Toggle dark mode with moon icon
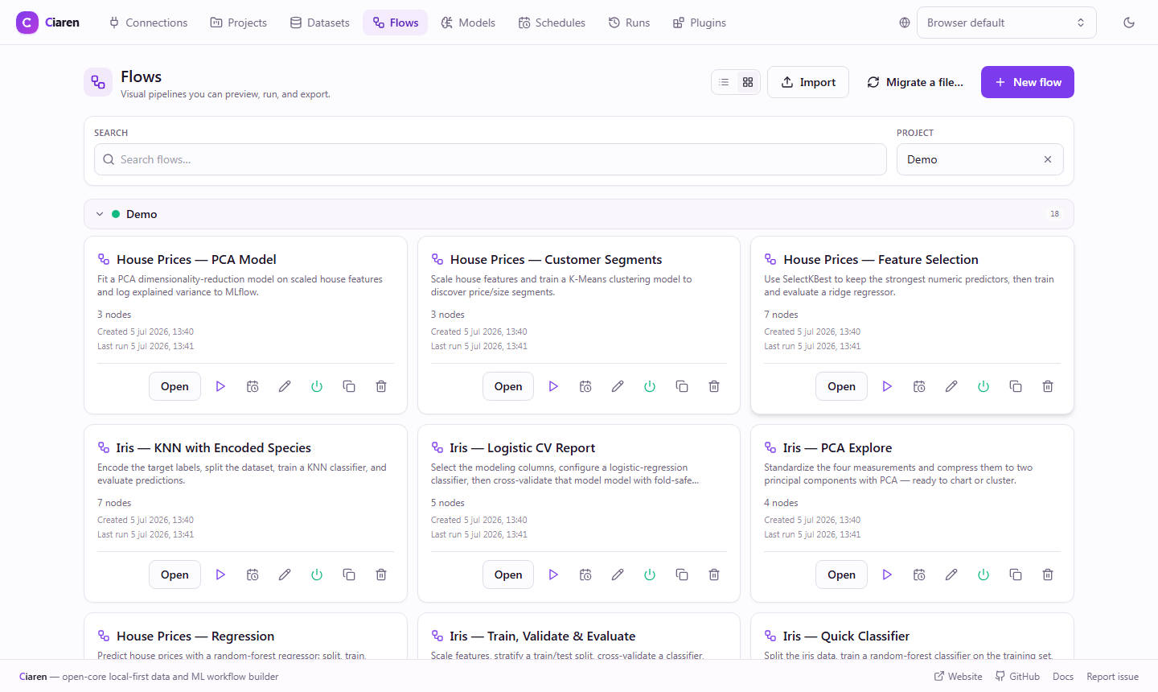The image size is (1158, 692). 1129,23
